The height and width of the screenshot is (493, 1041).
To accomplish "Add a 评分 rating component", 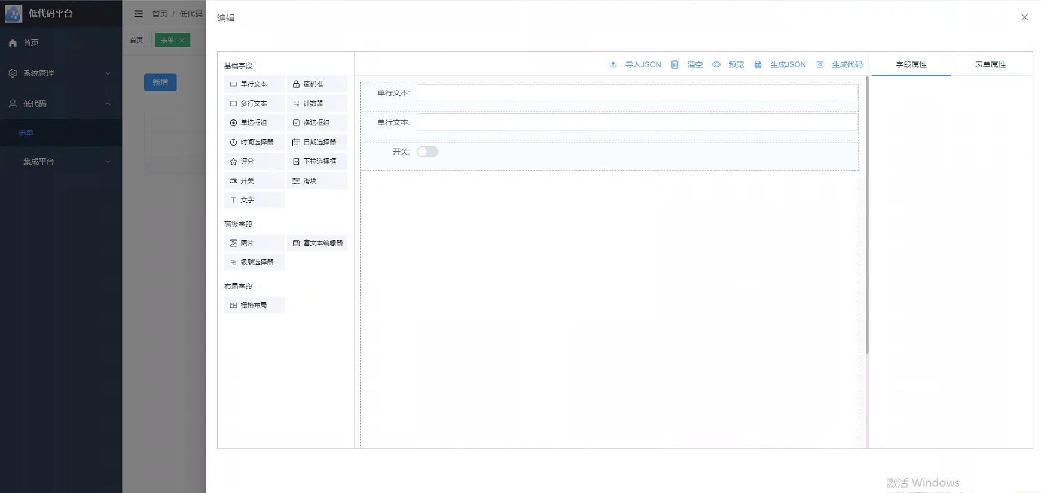I will coord(254,161).
